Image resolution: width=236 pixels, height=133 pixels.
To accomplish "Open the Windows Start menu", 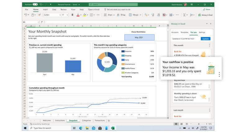I will [x=25, y=128].
